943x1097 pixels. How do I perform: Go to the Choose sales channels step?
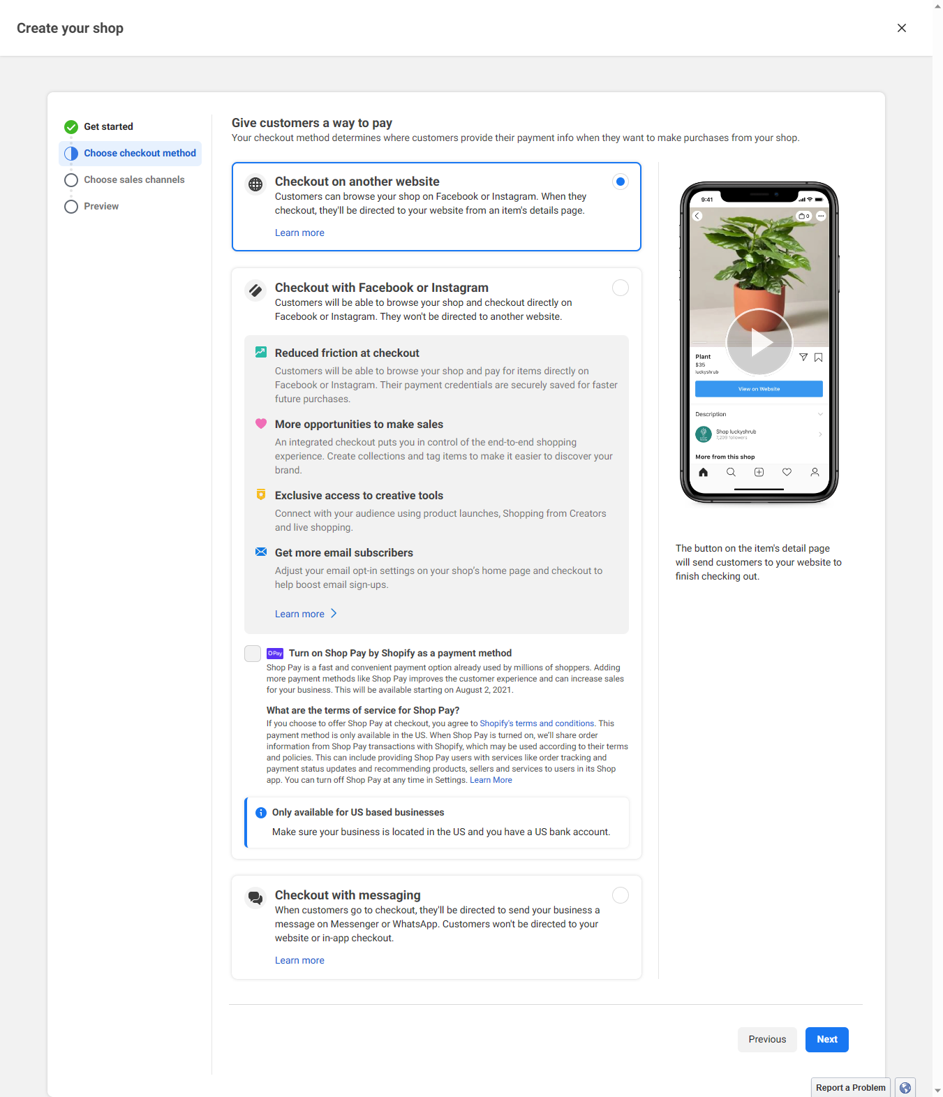pos(124,179)
